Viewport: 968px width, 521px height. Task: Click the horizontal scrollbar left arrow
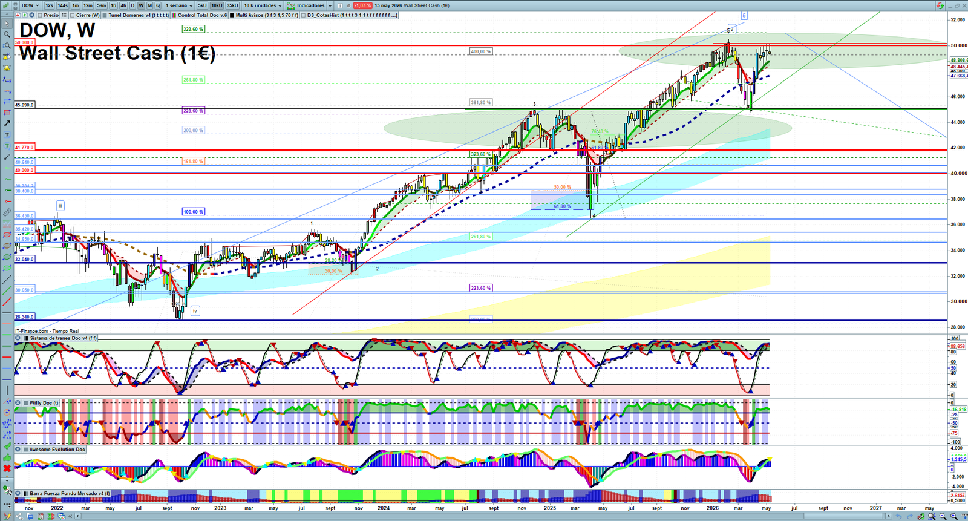77,516
